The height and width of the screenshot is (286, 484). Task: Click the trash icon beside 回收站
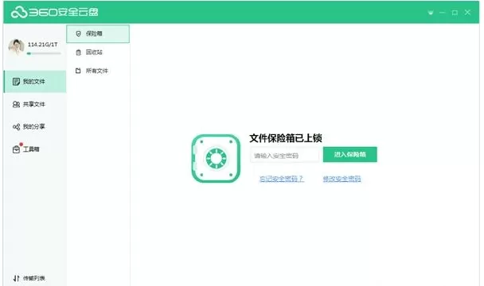click(78, 52)
